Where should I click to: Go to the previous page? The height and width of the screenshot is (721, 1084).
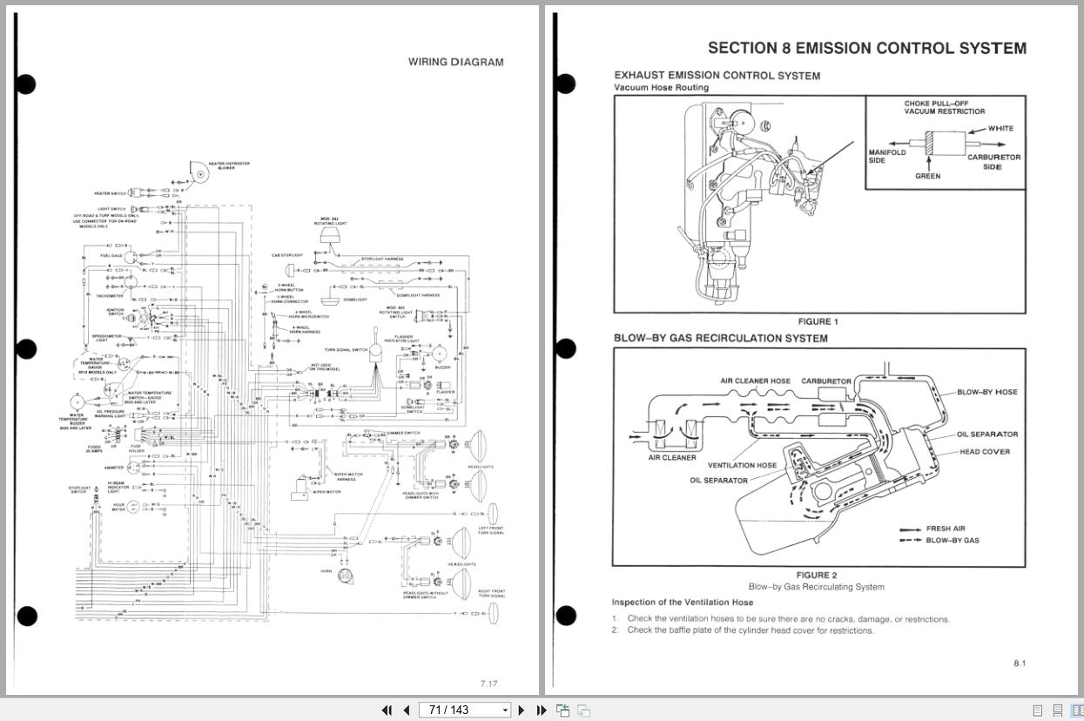[x=406, y=710]
